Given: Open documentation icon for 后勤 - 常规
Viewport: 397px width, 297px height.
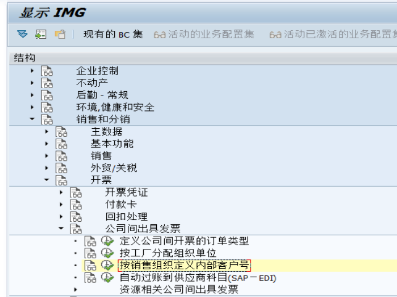Looking at the screenshot, I should point(47,95).
